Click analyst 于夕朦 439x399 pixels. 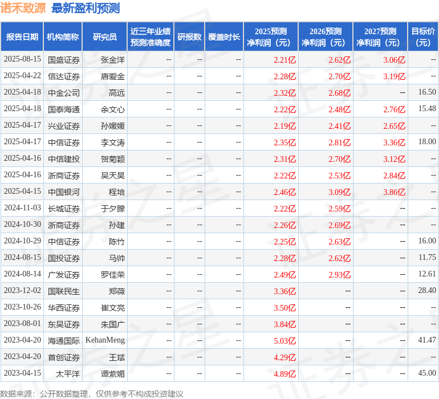pyautogui.click(x=113, y=208)
